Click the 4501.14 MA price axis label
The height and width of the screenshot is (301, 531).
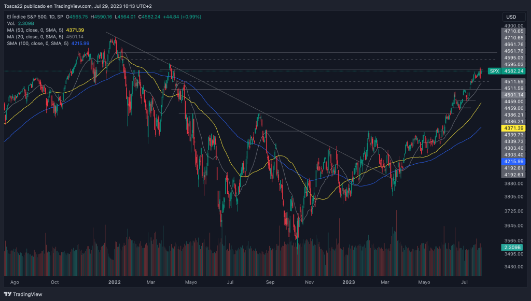tap(512, 95)
